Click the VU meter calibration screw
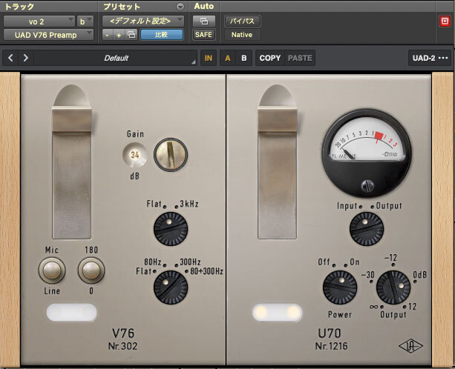 [x=367, y=186]
